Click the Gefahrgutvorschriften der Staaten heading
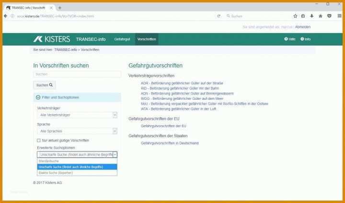Viewport: 345px width, 203px height. (x=158, y=136)
